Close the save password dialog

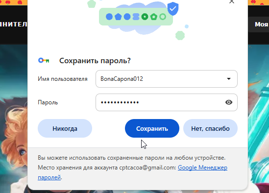(x=232, y=1)
